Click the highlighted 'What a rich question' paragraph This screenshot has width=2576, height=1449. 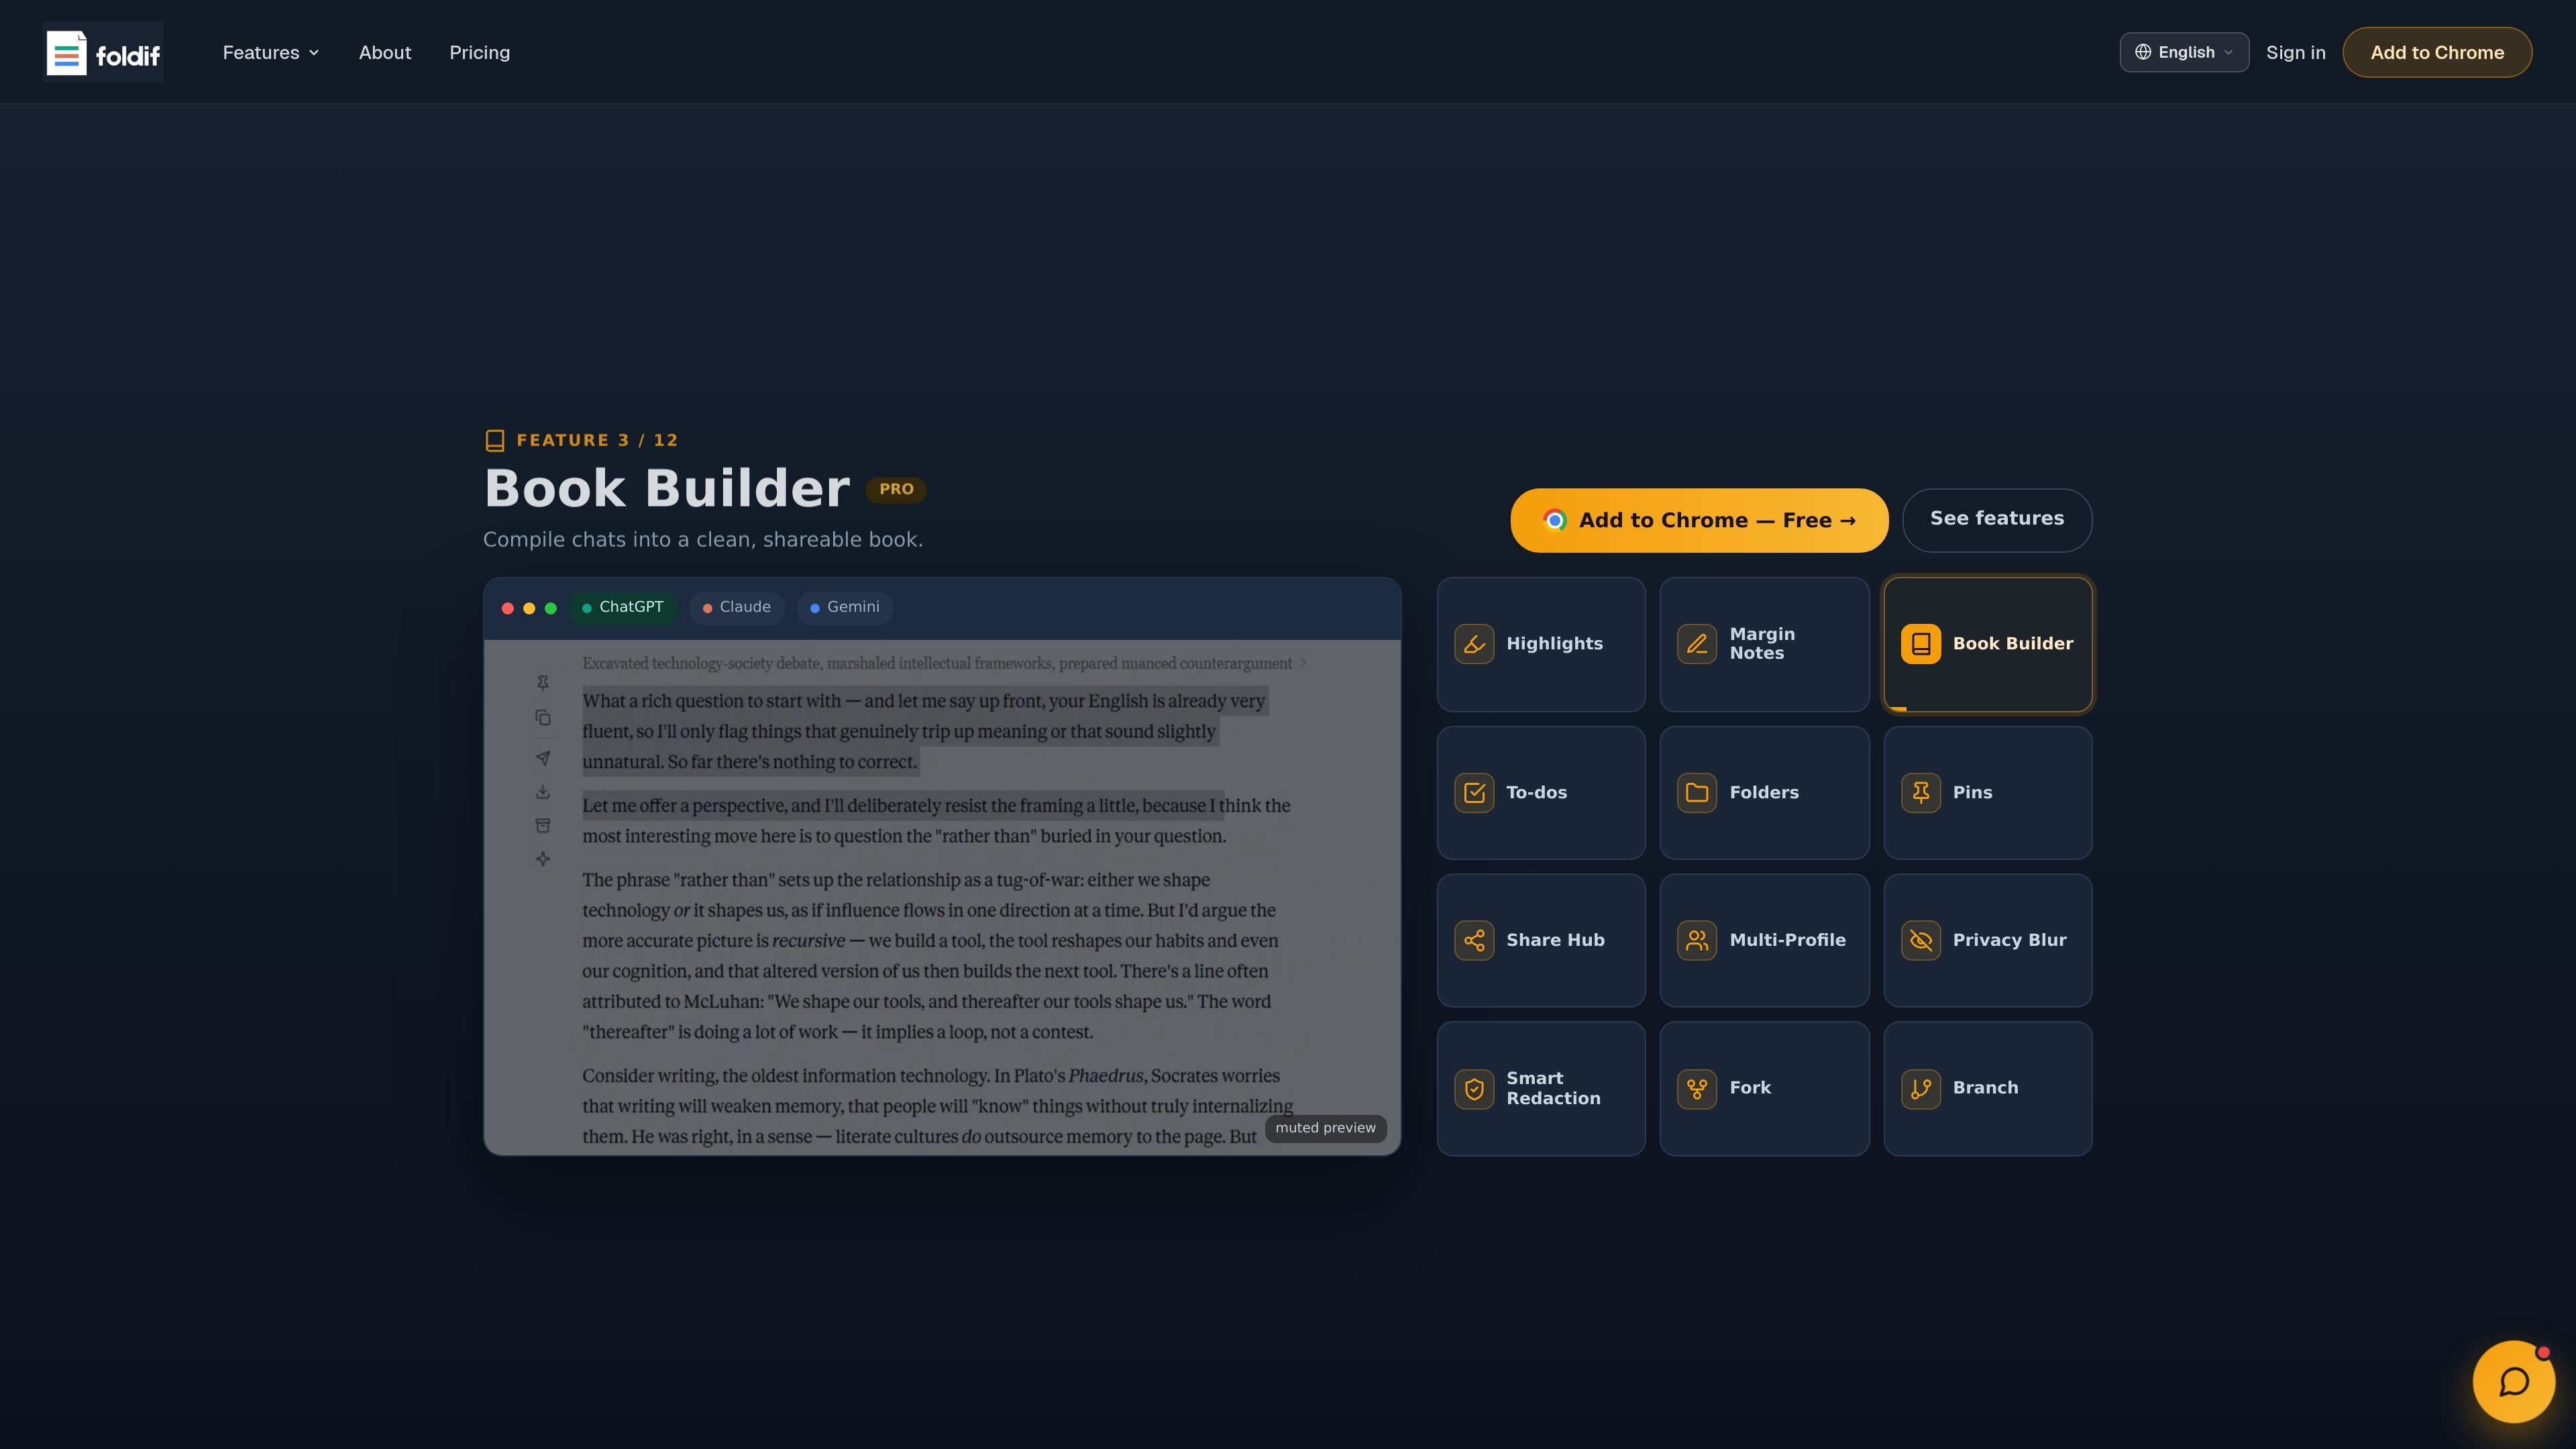925,731
